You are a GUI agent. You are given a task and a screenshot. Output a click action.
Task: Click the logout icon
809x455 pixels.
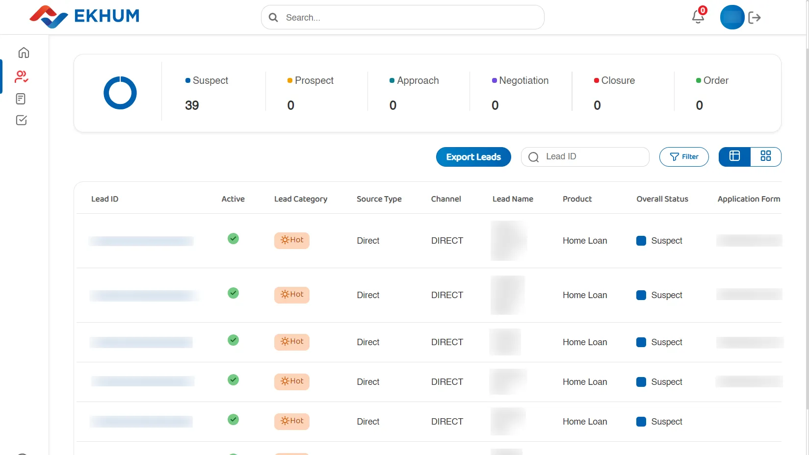(755, 18)
